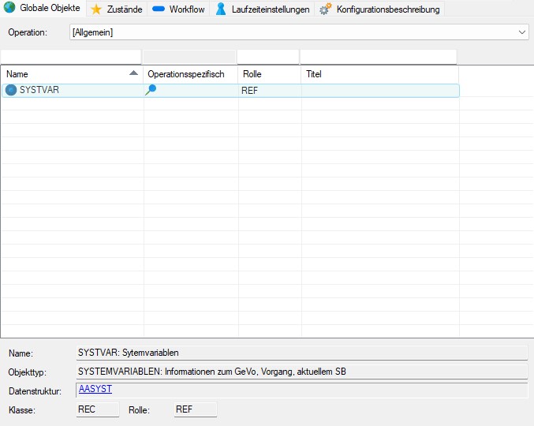Click the filter box above Name column
The image size is (534, 426).
coord(71,57)
